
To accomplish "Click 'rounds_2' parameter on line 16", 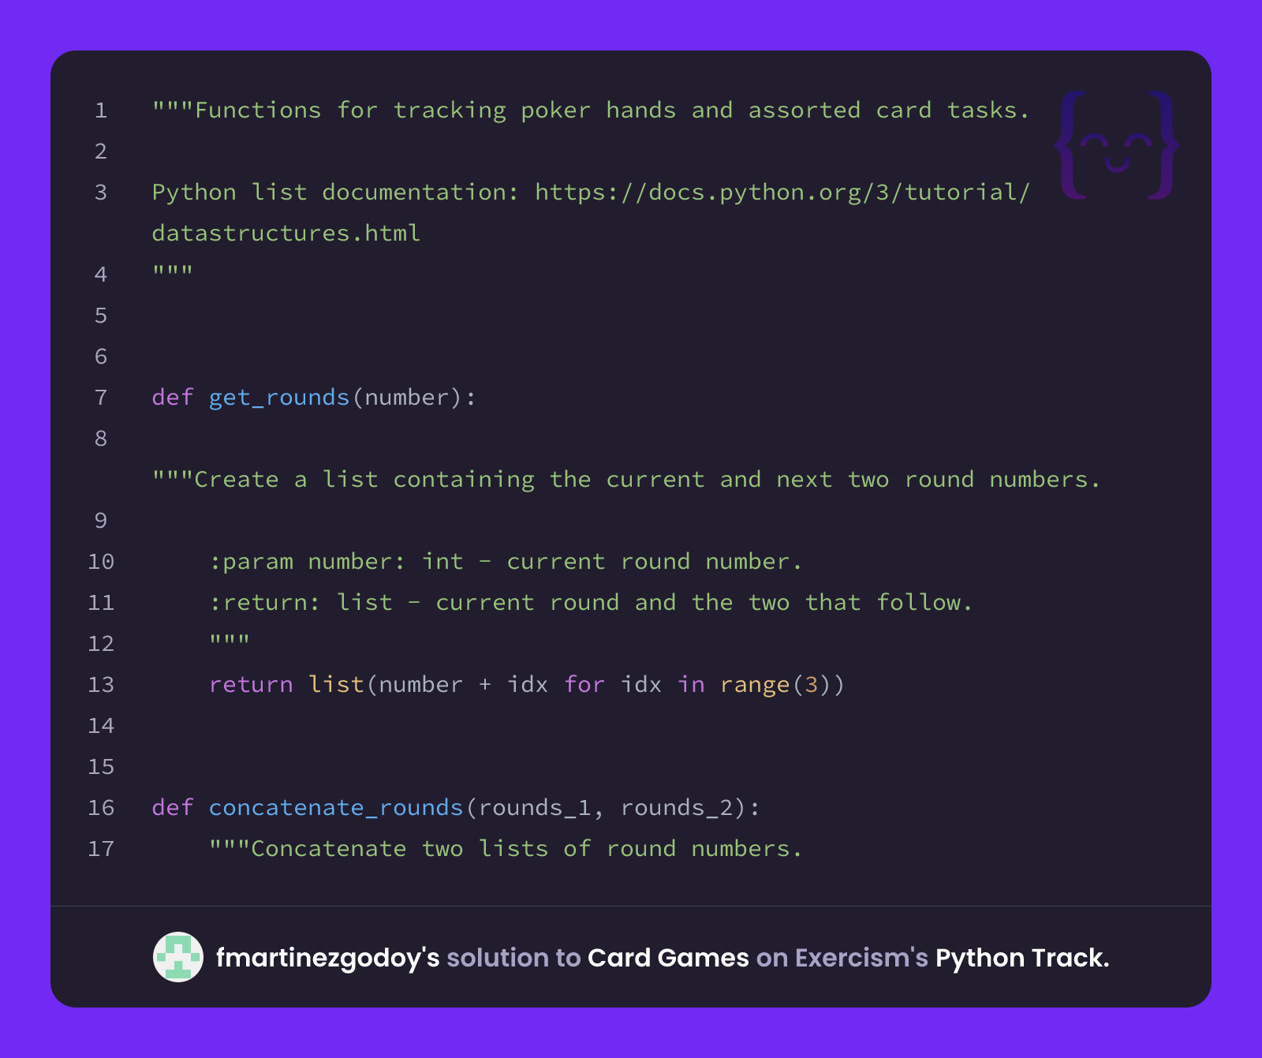I will [x=678, y=807].
